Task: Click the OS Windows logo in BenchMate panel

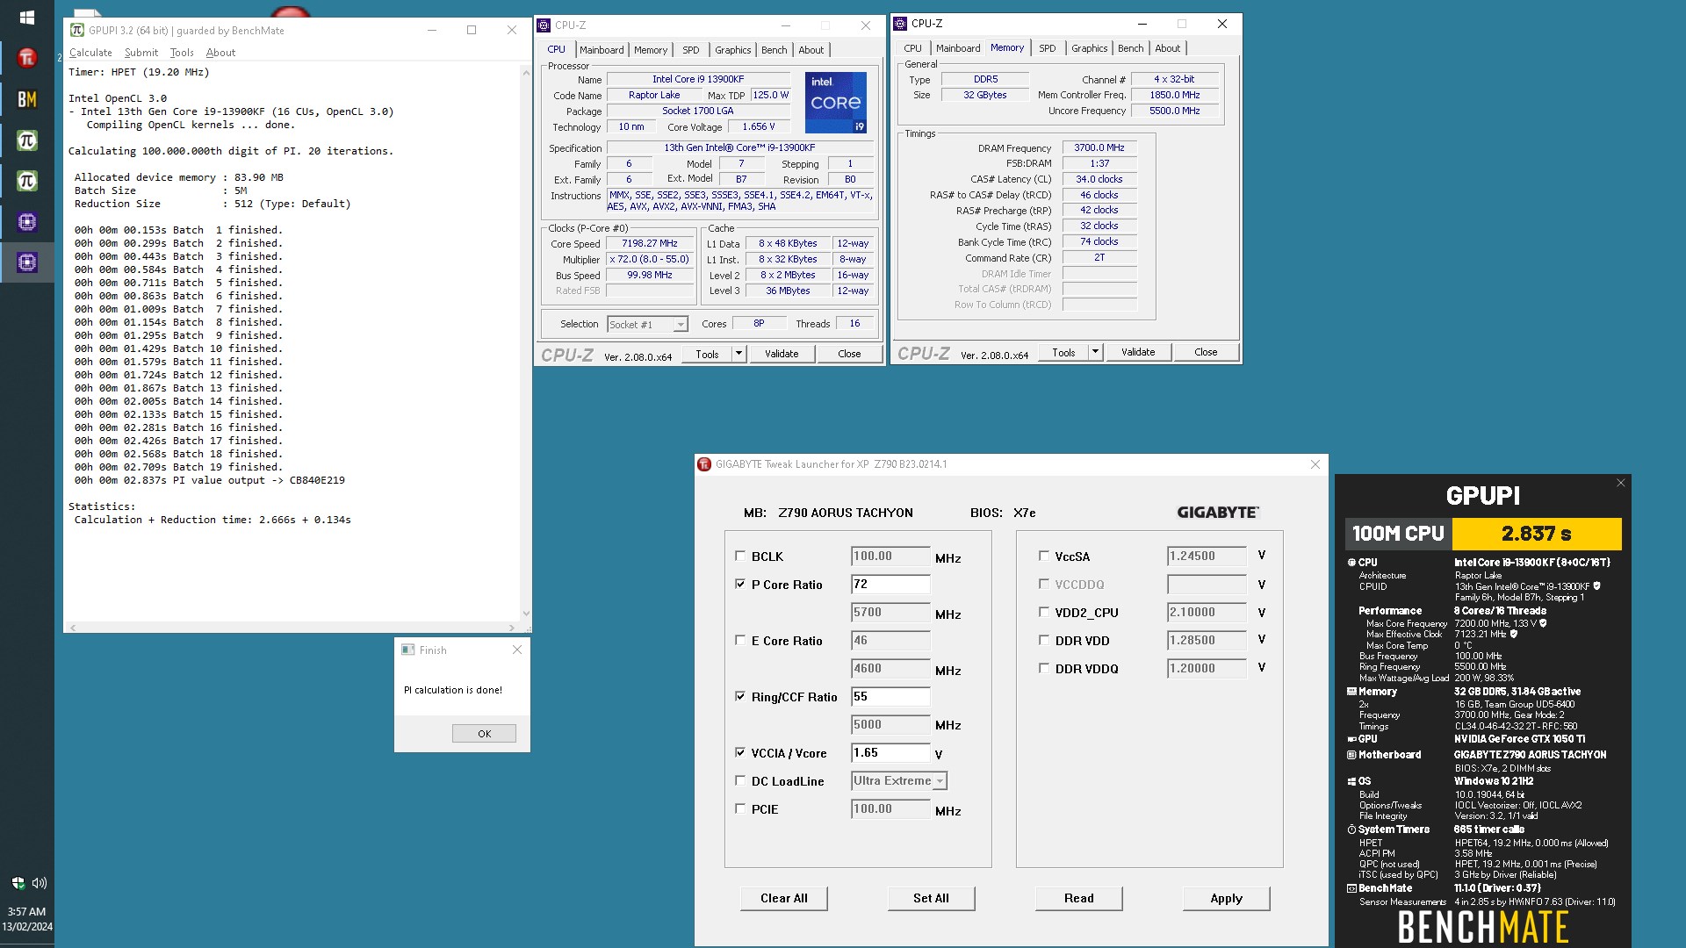Action: point(1352,781)
